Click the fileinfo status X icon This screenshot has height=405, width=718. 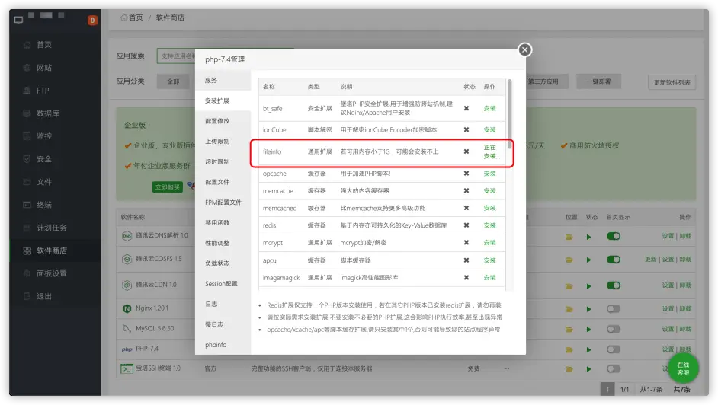[x=466, y=151]
